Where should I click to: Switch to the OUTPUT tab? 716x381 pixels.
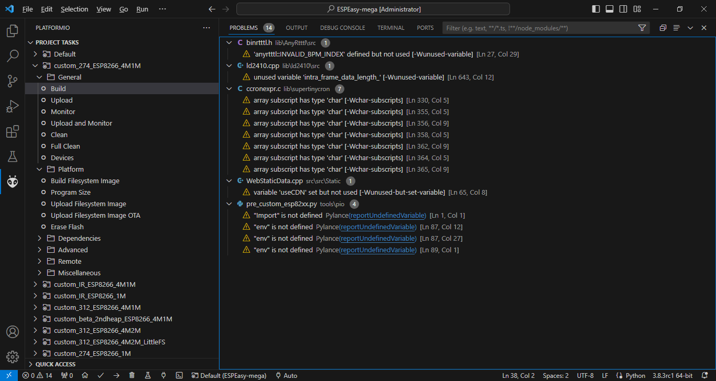click(297, 28)
